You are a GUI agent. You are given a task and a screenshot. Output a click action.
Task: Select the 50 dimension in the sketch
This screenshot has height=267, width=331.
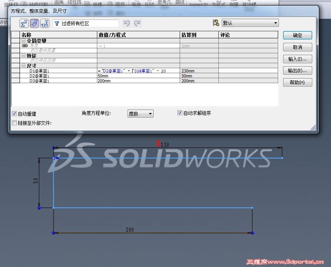pyautogui.click(x=36, y=181)
